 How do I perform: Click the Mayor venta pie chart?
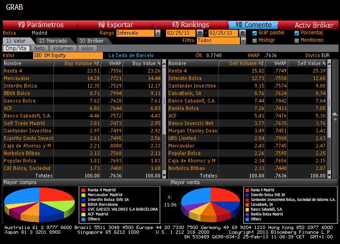(210, 205)
